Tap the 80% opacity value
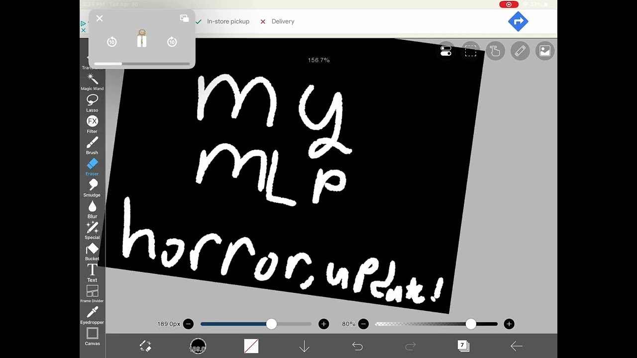Screen dimensions: 637x358 tap(348, 324)
